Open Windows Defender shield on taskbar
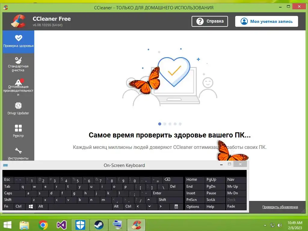The height and width of the screenshot is (231, 308). 80,225
